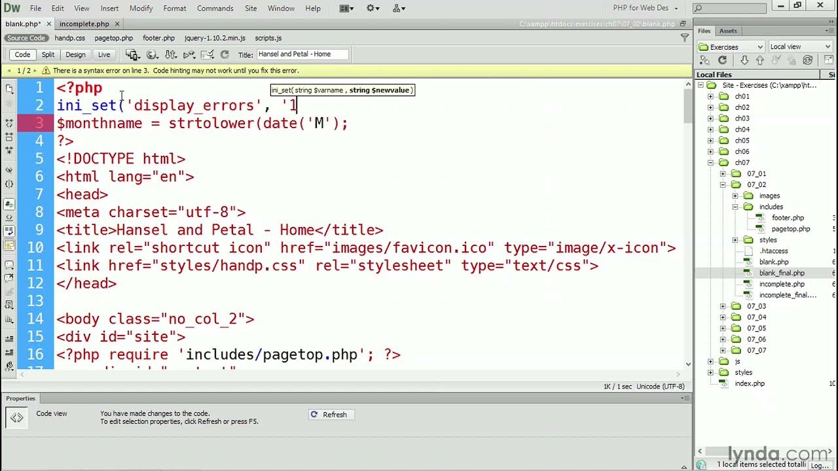
Task: Show Source Code related file
Action: [x=26, y=38]
